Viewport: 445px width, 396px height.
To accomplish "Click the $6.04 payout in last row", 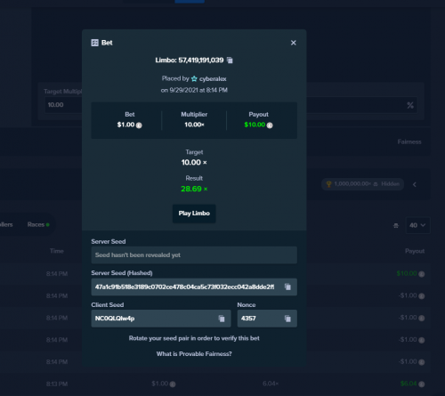I will click(x=409, y=384).
